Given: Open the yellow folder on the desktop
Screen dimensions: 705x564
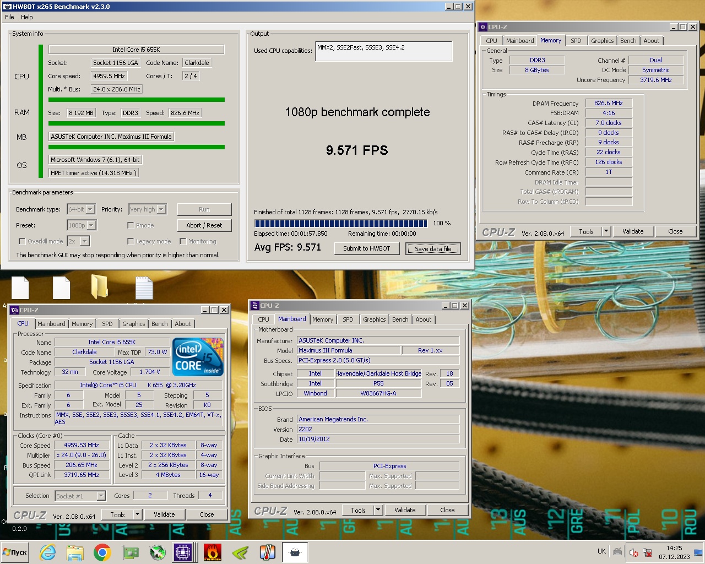Looking at the screenshot, I should pyautogui.click(x=99, y=287).
